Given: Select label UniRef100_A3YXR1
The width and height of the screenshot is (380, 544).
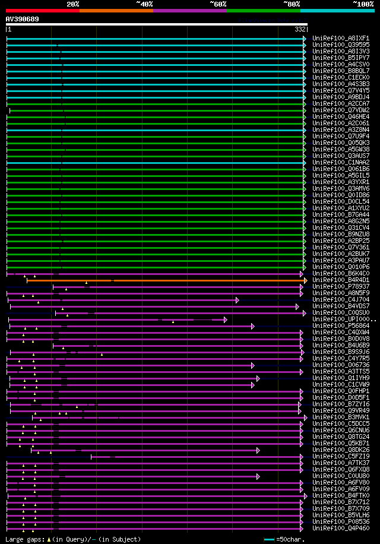Looking at the screenshot, I should pyautogui.click(x=341, y=182).
